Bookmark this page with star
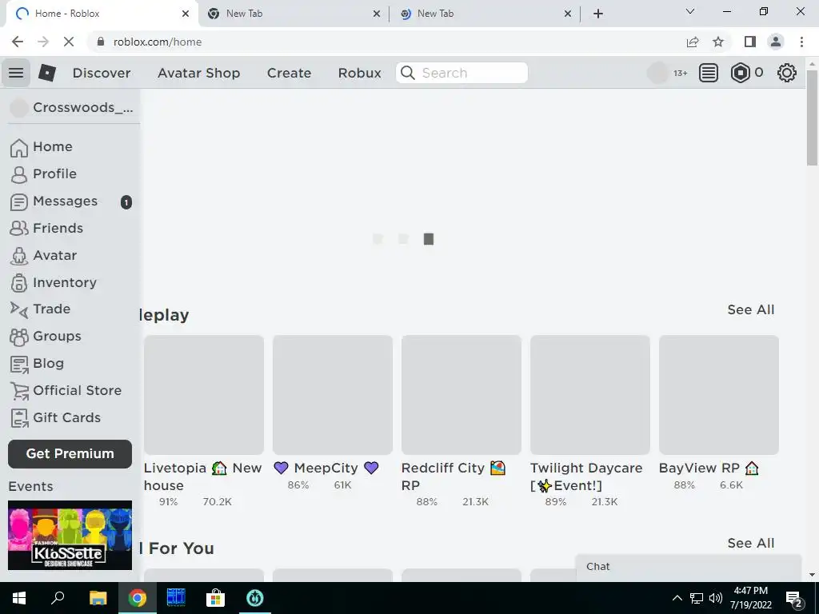Image resolution: width=819 pixels, height=614 pixels. coord(718,42)
